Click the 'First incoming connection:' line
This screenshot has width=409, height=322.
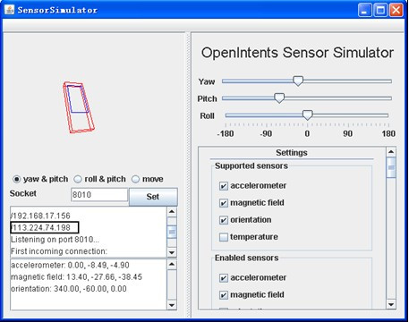coord(59,251)
